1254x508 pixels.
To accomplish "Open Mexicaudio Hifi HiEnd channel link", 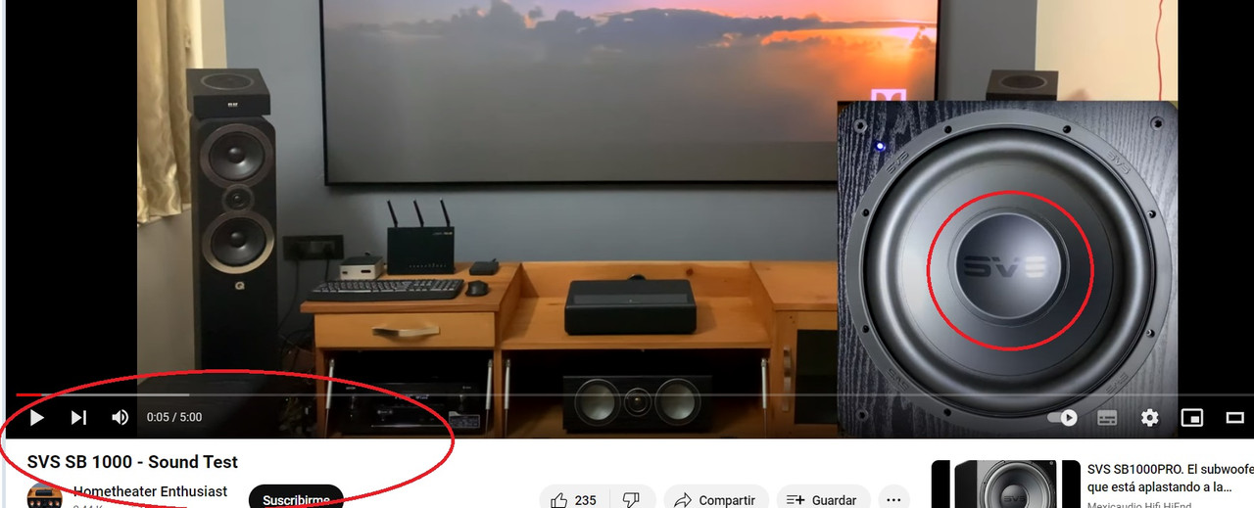I will pos(1139,504).
